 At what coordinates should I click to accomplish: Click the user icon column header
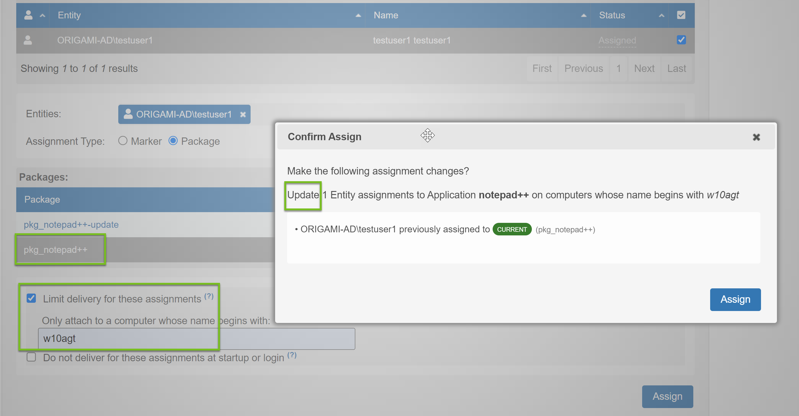(x=28, y=15)
